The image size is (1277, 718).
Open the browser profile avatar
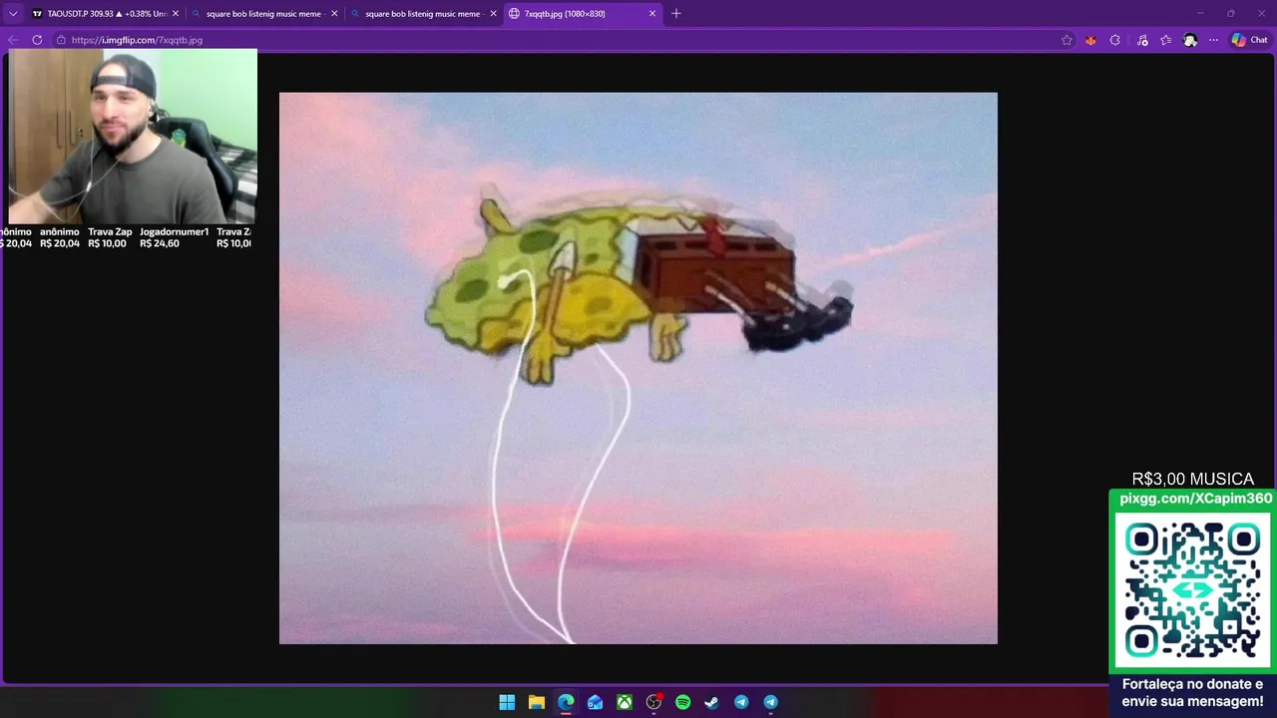pos(1190,40)
